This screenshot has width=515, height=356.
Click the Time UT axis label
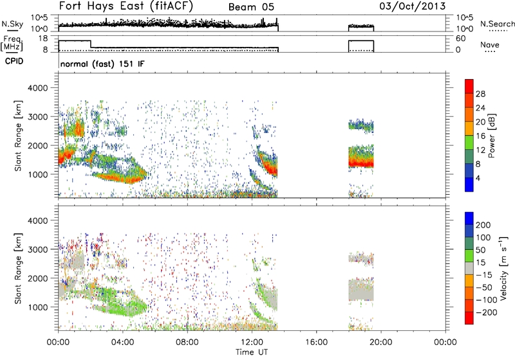[x=252, y=352]
